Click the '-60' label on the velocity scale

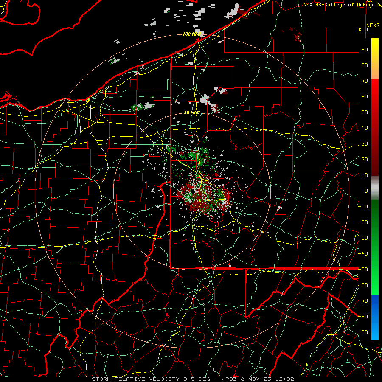[363, 285]
